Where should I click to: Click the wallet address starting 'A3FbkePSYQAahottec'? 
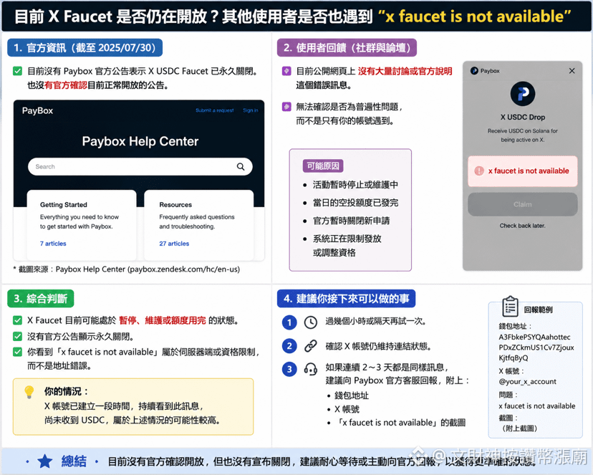536,347
